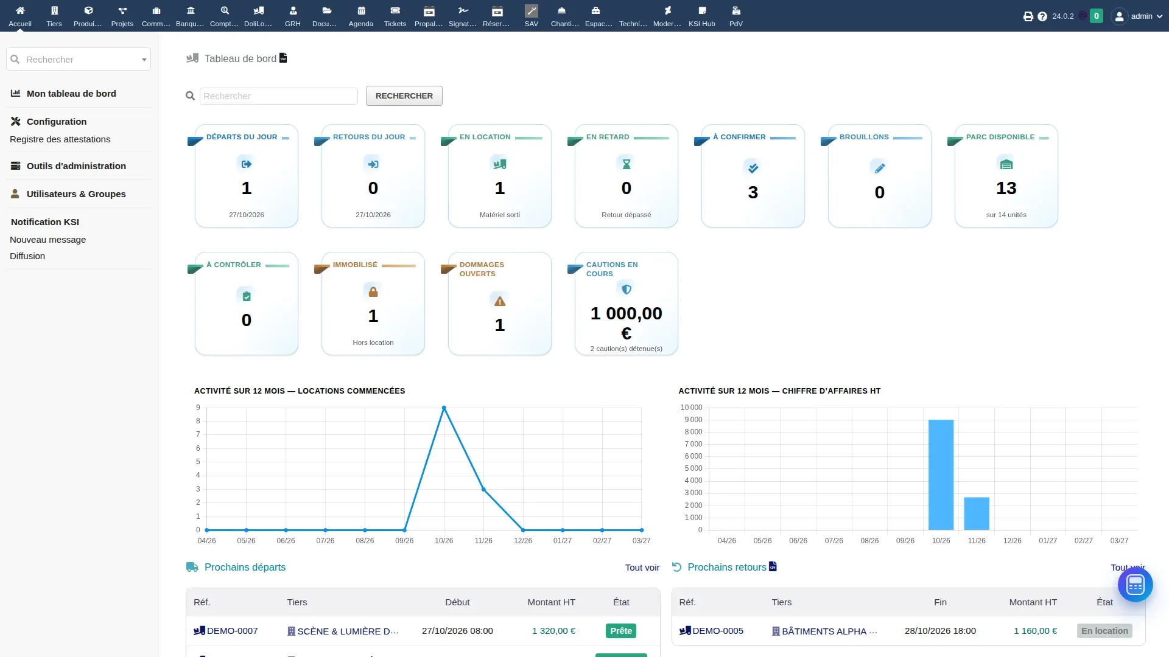Click the CSV export icon beside Prochains retours
1169x657 pixels.
[x=773, y=566]
